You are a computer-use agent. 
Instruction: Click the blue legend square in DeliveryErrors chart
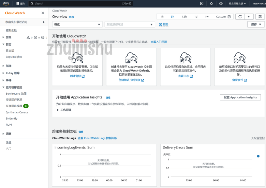coord(258,156)
